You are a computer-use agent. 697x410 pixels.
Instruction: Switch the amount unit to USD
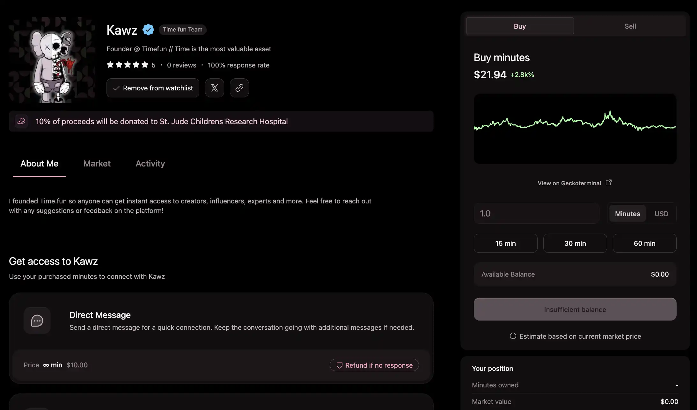click(661, 214)
